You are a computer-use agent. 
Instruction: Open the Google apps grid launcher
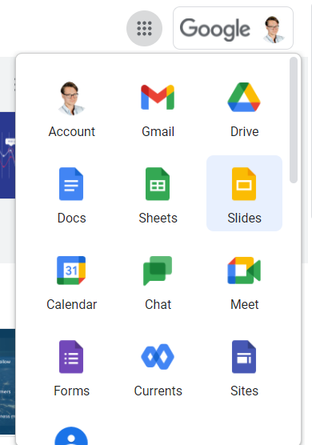point(144,28)
